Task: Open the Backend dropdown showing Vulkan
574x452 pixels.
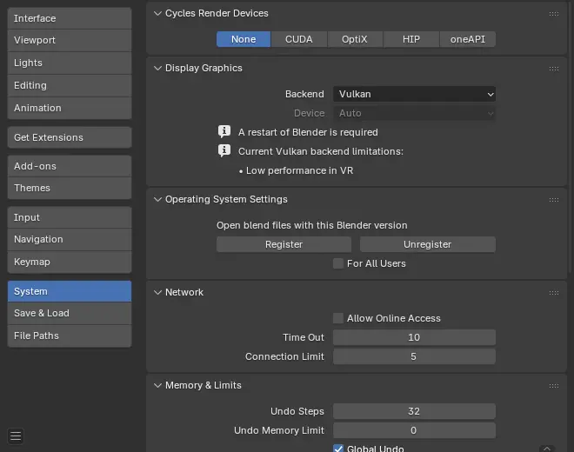Action: [x=414, y=94]
